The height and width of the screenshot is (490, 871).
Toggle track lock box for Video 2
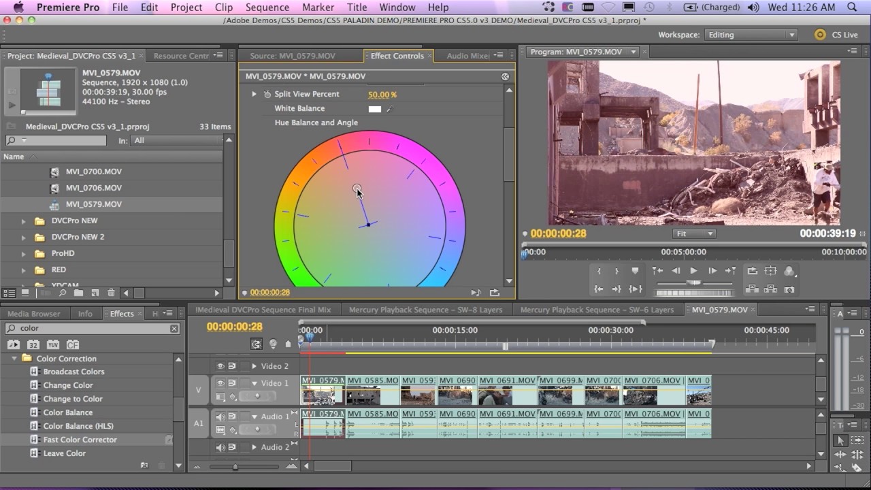point(245,366)
